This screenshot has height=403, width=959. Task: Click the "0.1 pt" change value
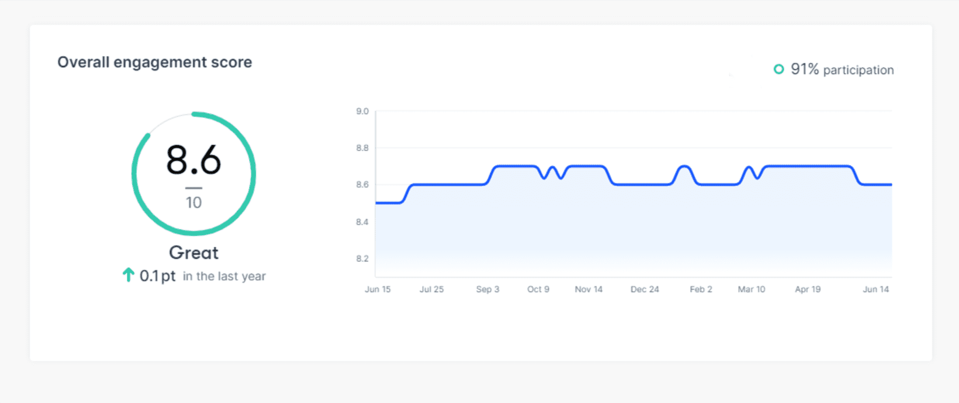click(x=157, y=276)
